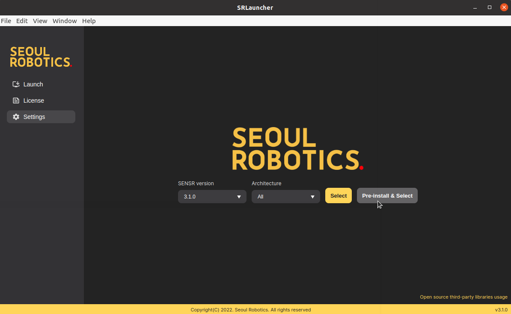The image size is (511, 314).
Task: Click the yellow Select button
Action: (338, 196)
